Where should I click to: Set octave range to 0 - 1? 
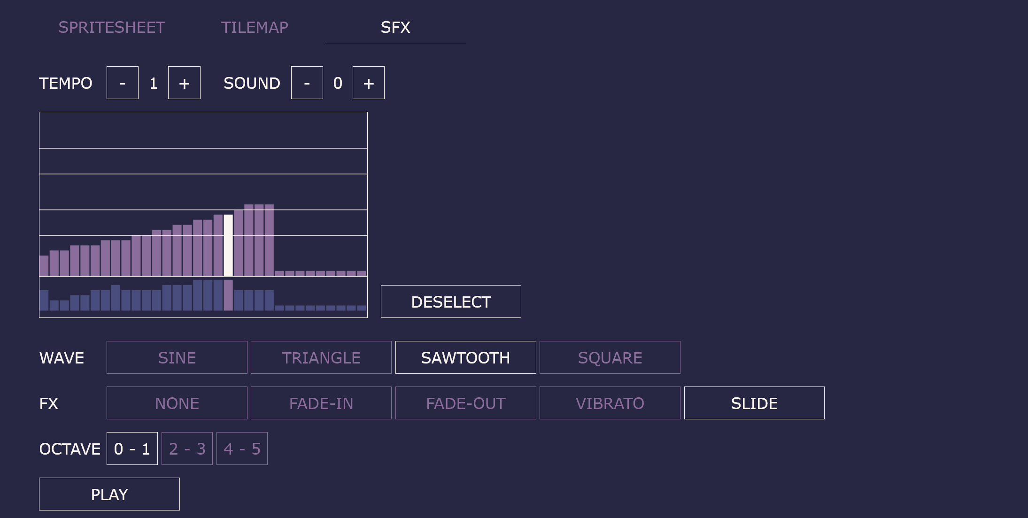point(132,448)
